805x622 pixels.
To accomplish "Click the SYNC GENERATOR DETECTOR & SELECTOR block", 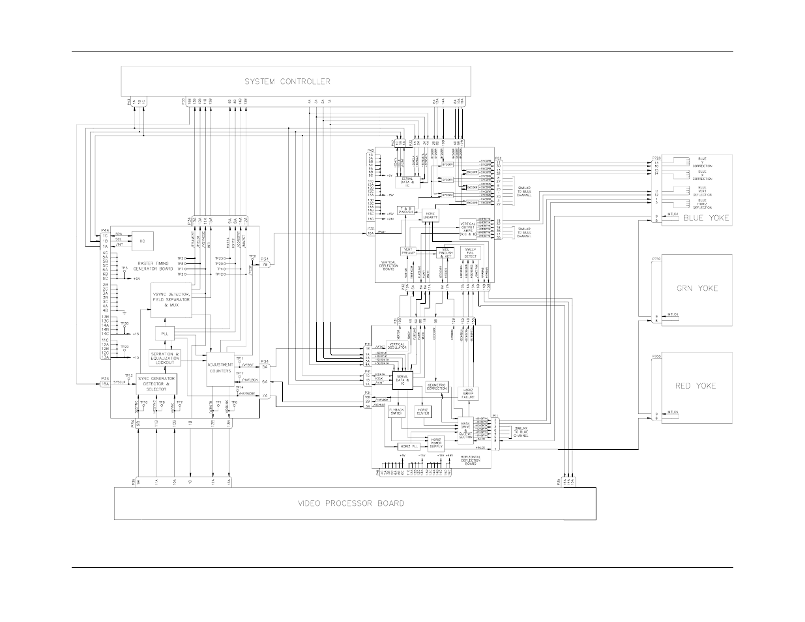I will point(157,385).
